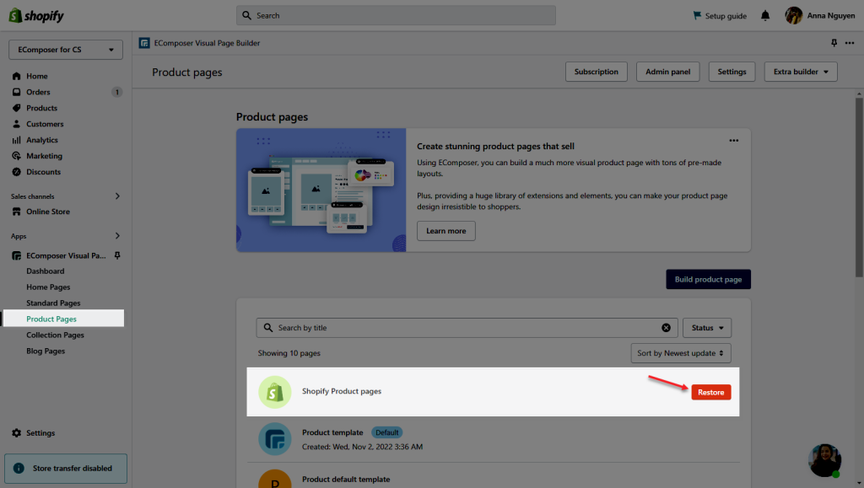Open the chat support avatar bubble

(x=825, y=460)
